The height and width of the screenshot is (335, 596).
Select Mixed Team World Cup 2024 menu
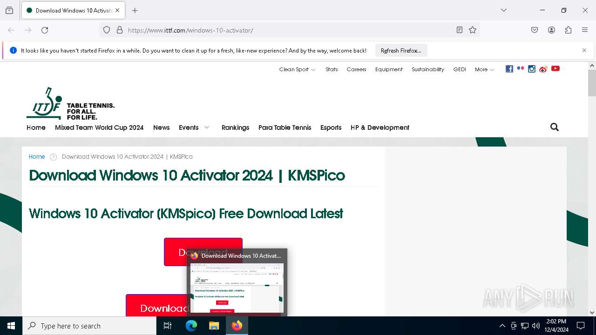99,127
